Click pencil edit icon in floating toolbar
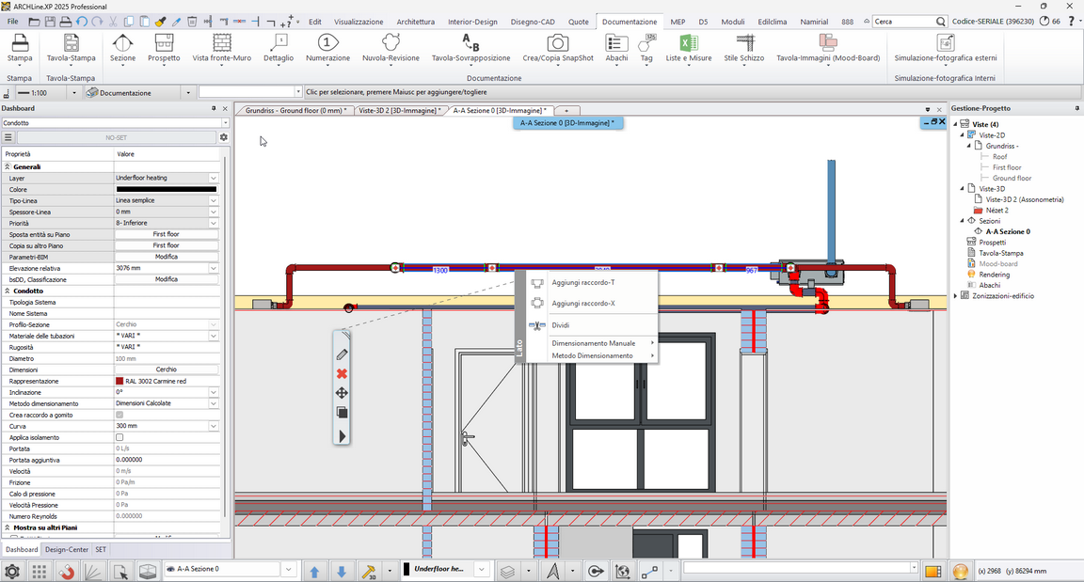 pos(342,354)
